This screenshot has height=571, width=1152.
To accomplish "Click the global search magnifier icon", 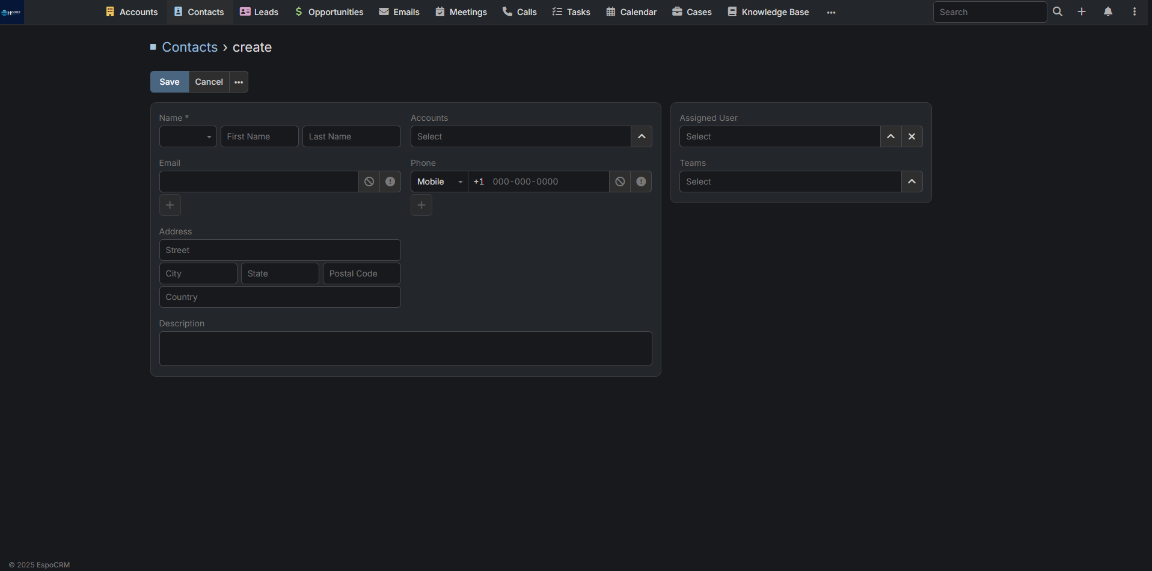I will click(x=1058, y=11).
